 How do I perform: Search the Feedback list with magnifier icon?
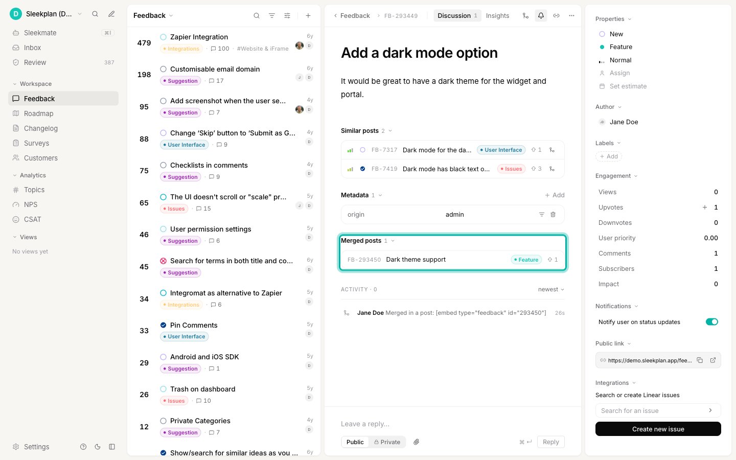[257, 16]
